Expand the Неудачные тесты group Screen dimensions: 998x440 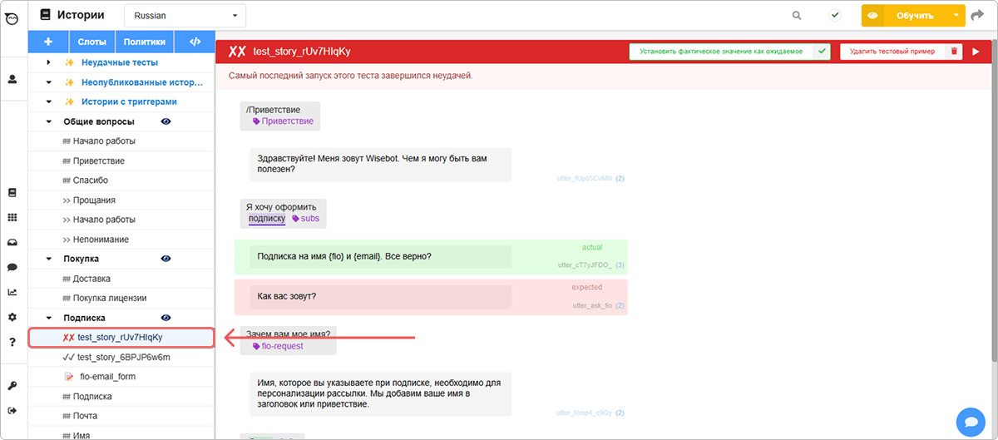(49, 62)
